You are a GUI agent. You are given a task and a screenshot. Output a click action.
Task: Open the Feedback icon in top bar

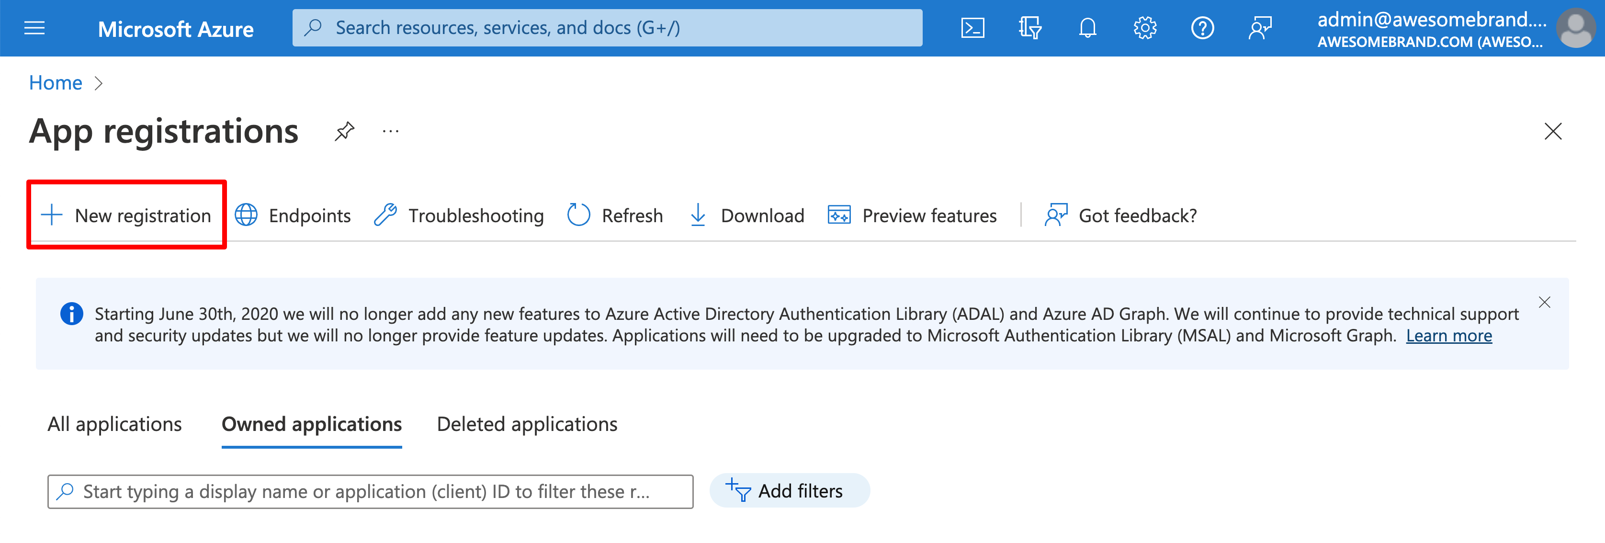pyautogui.click(x=1260, y=28)
